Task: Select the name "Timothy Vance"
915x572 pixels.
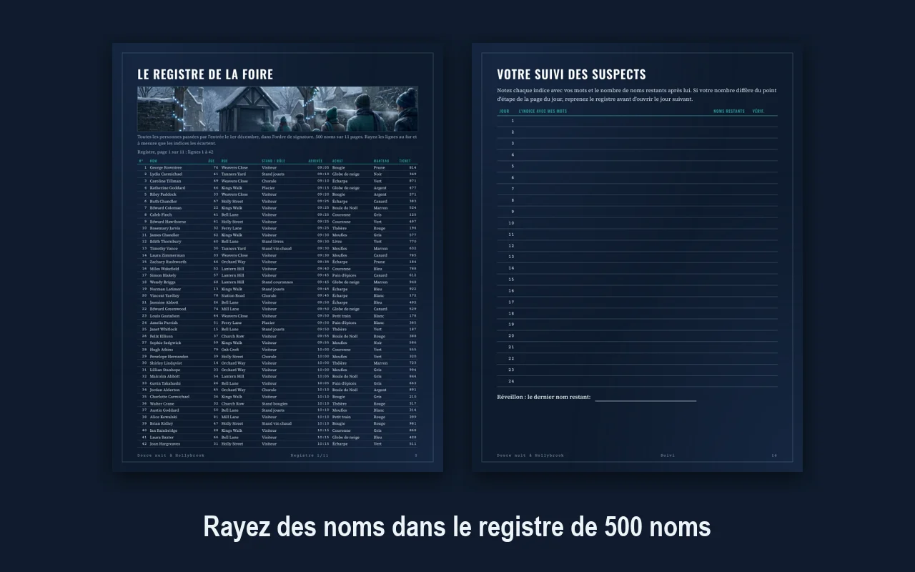Action: coord(164,248)
